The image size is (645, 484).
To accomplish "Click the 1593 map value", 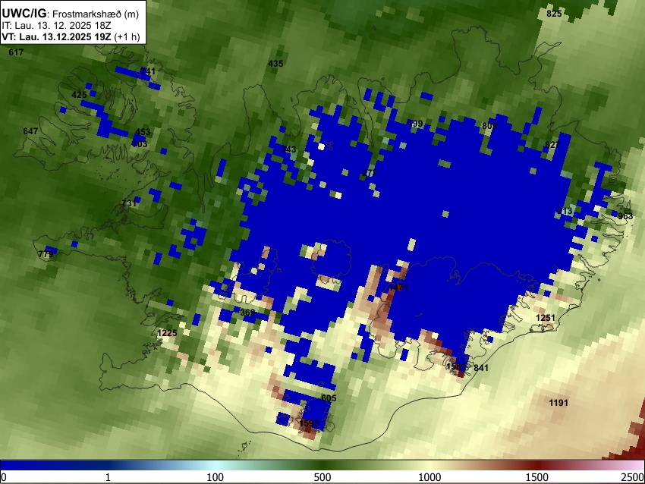I will click(x=310, y=423).
